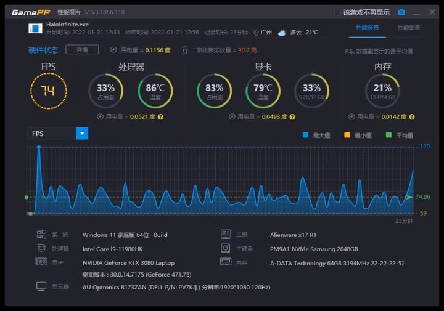The height and width of the screenshot is (311, 444).
Task: Click the cloudy weather icon
Action: click(282, 33)
